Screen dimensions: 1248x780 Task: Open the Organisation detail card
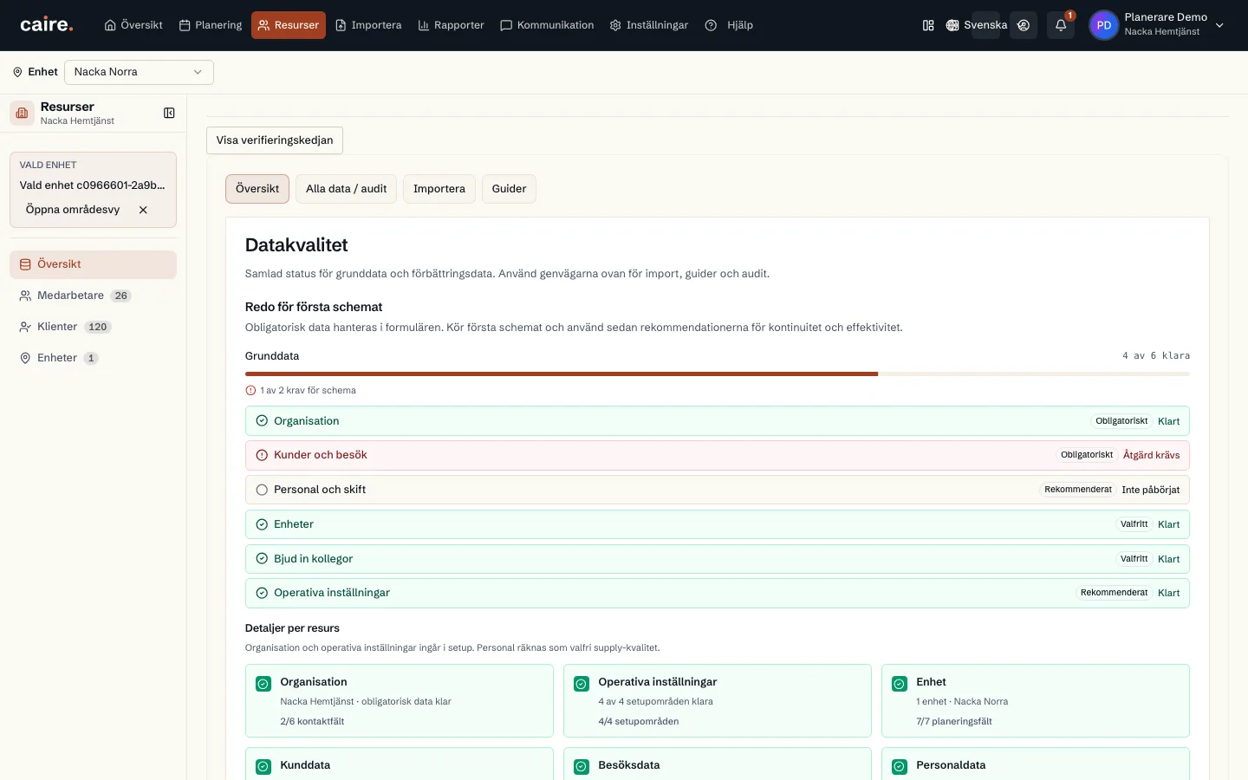tap(400, 701)
